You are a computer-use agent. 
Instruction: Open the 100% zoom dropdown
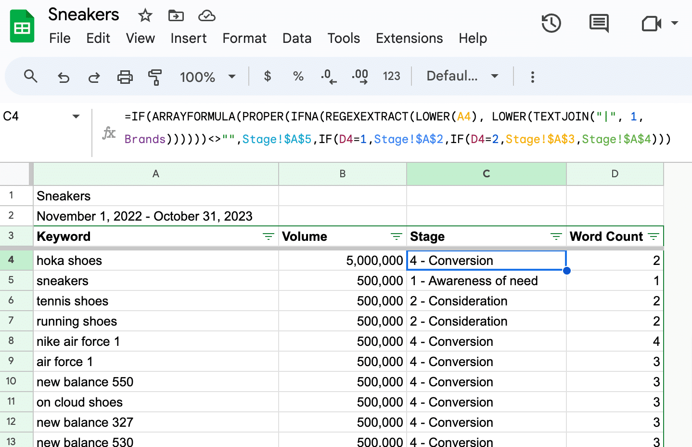[208, 77]
